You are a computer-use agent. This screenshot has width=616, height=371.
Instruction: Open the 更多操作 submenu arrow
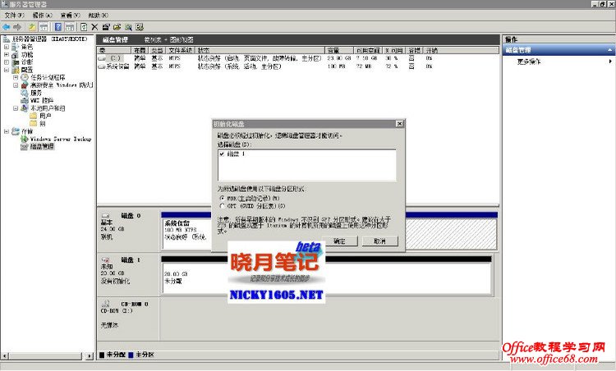point(610,62)
